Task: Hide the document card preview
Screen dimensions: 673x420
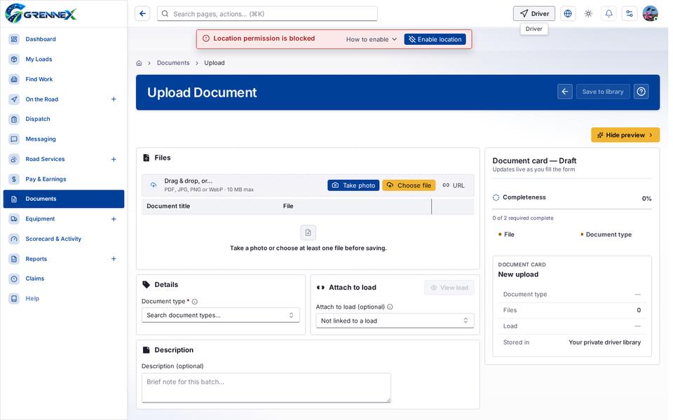Action: click(625, 135)
